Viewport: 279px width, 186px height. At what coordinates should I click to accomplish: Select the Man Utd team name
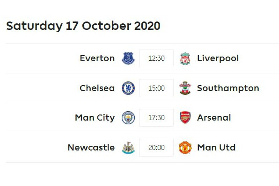(216, 148)
